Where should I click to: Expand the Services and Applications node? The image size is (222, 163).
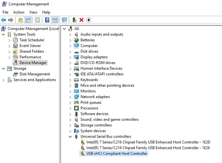[x=3, y=80]
